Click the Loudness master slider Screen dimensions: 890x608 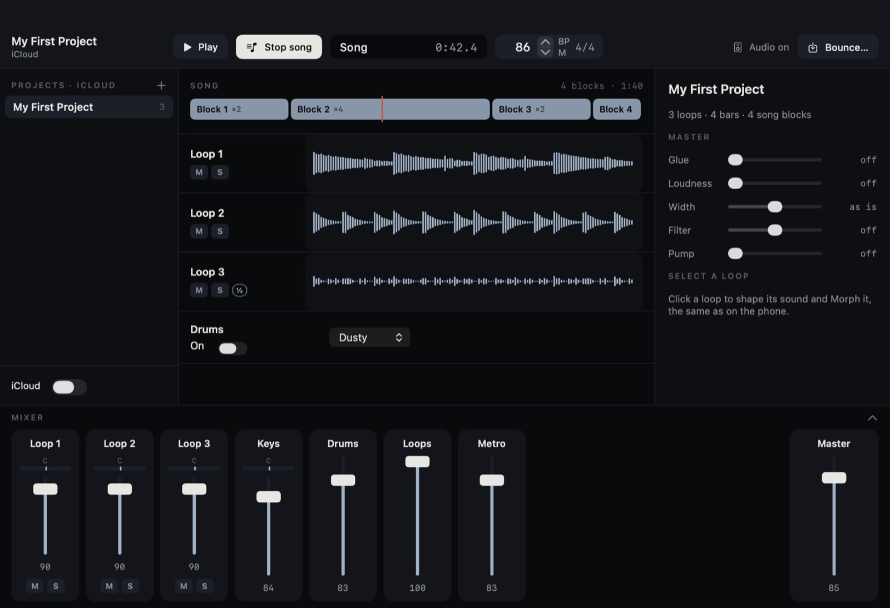pyautogui.click(x=775, y=183)
